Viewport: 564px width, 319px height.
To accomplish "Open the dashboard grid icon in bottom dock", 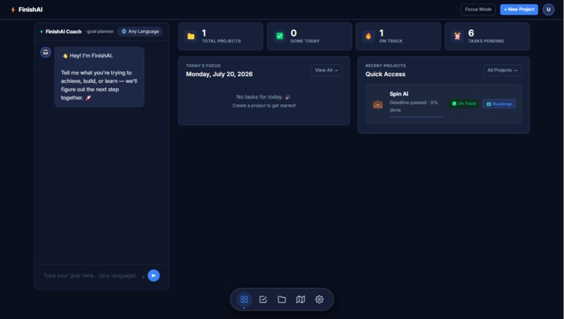I will click(x=244, y=299).
